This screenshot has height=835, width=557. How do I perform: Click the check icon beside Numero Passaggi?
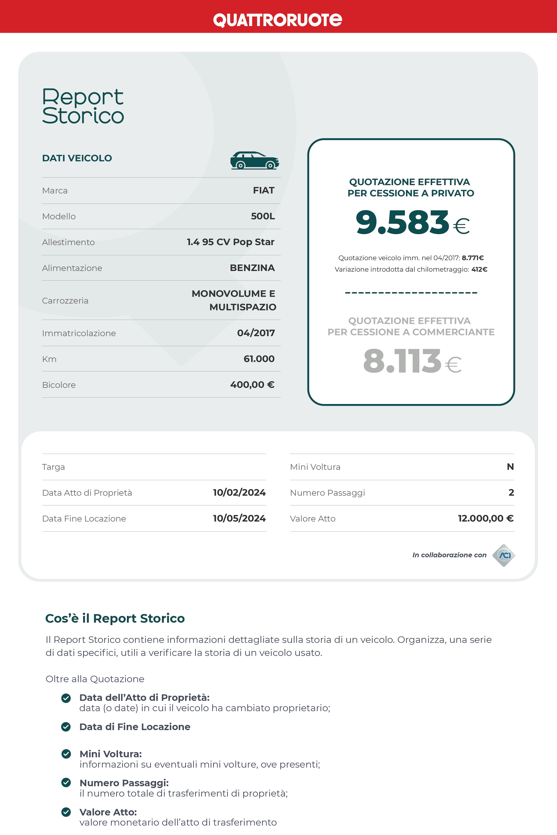click(x=66, y=782)
